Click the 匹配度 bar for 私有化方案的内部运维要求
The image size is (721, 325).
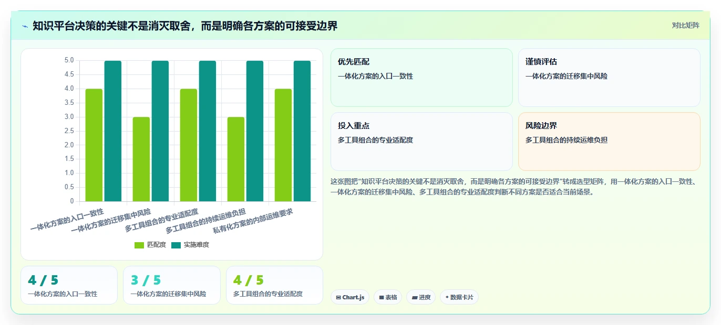pos(283,145)
